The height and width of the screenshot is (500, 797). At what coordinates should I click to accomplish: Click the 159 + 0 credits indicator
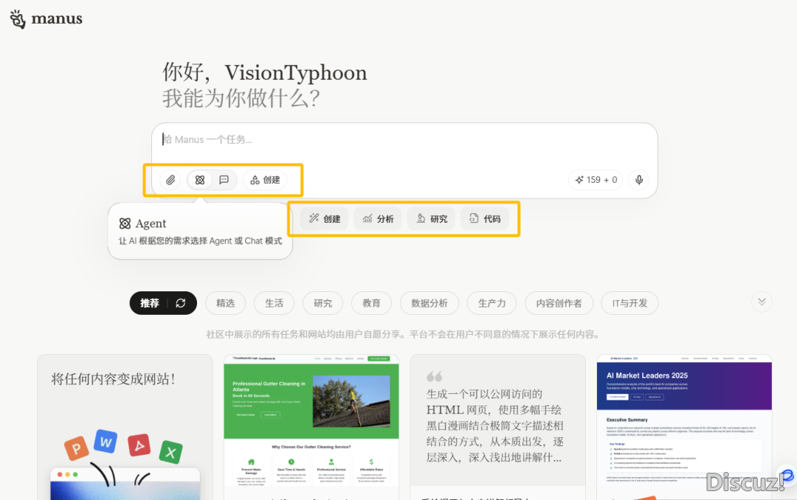pyautogui.click(x=596, y=180)
